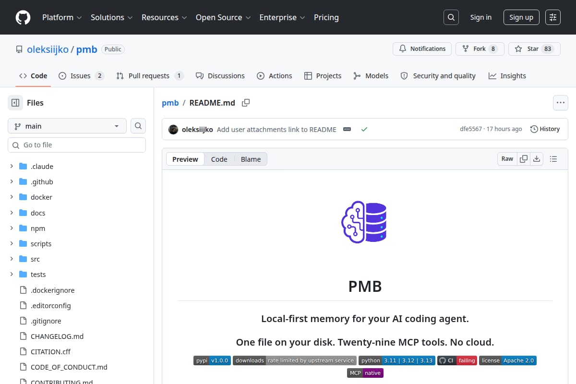This screenshot has height=384, width=576.
Task: Expand the docs folder
Action: (x=12, y=213)
